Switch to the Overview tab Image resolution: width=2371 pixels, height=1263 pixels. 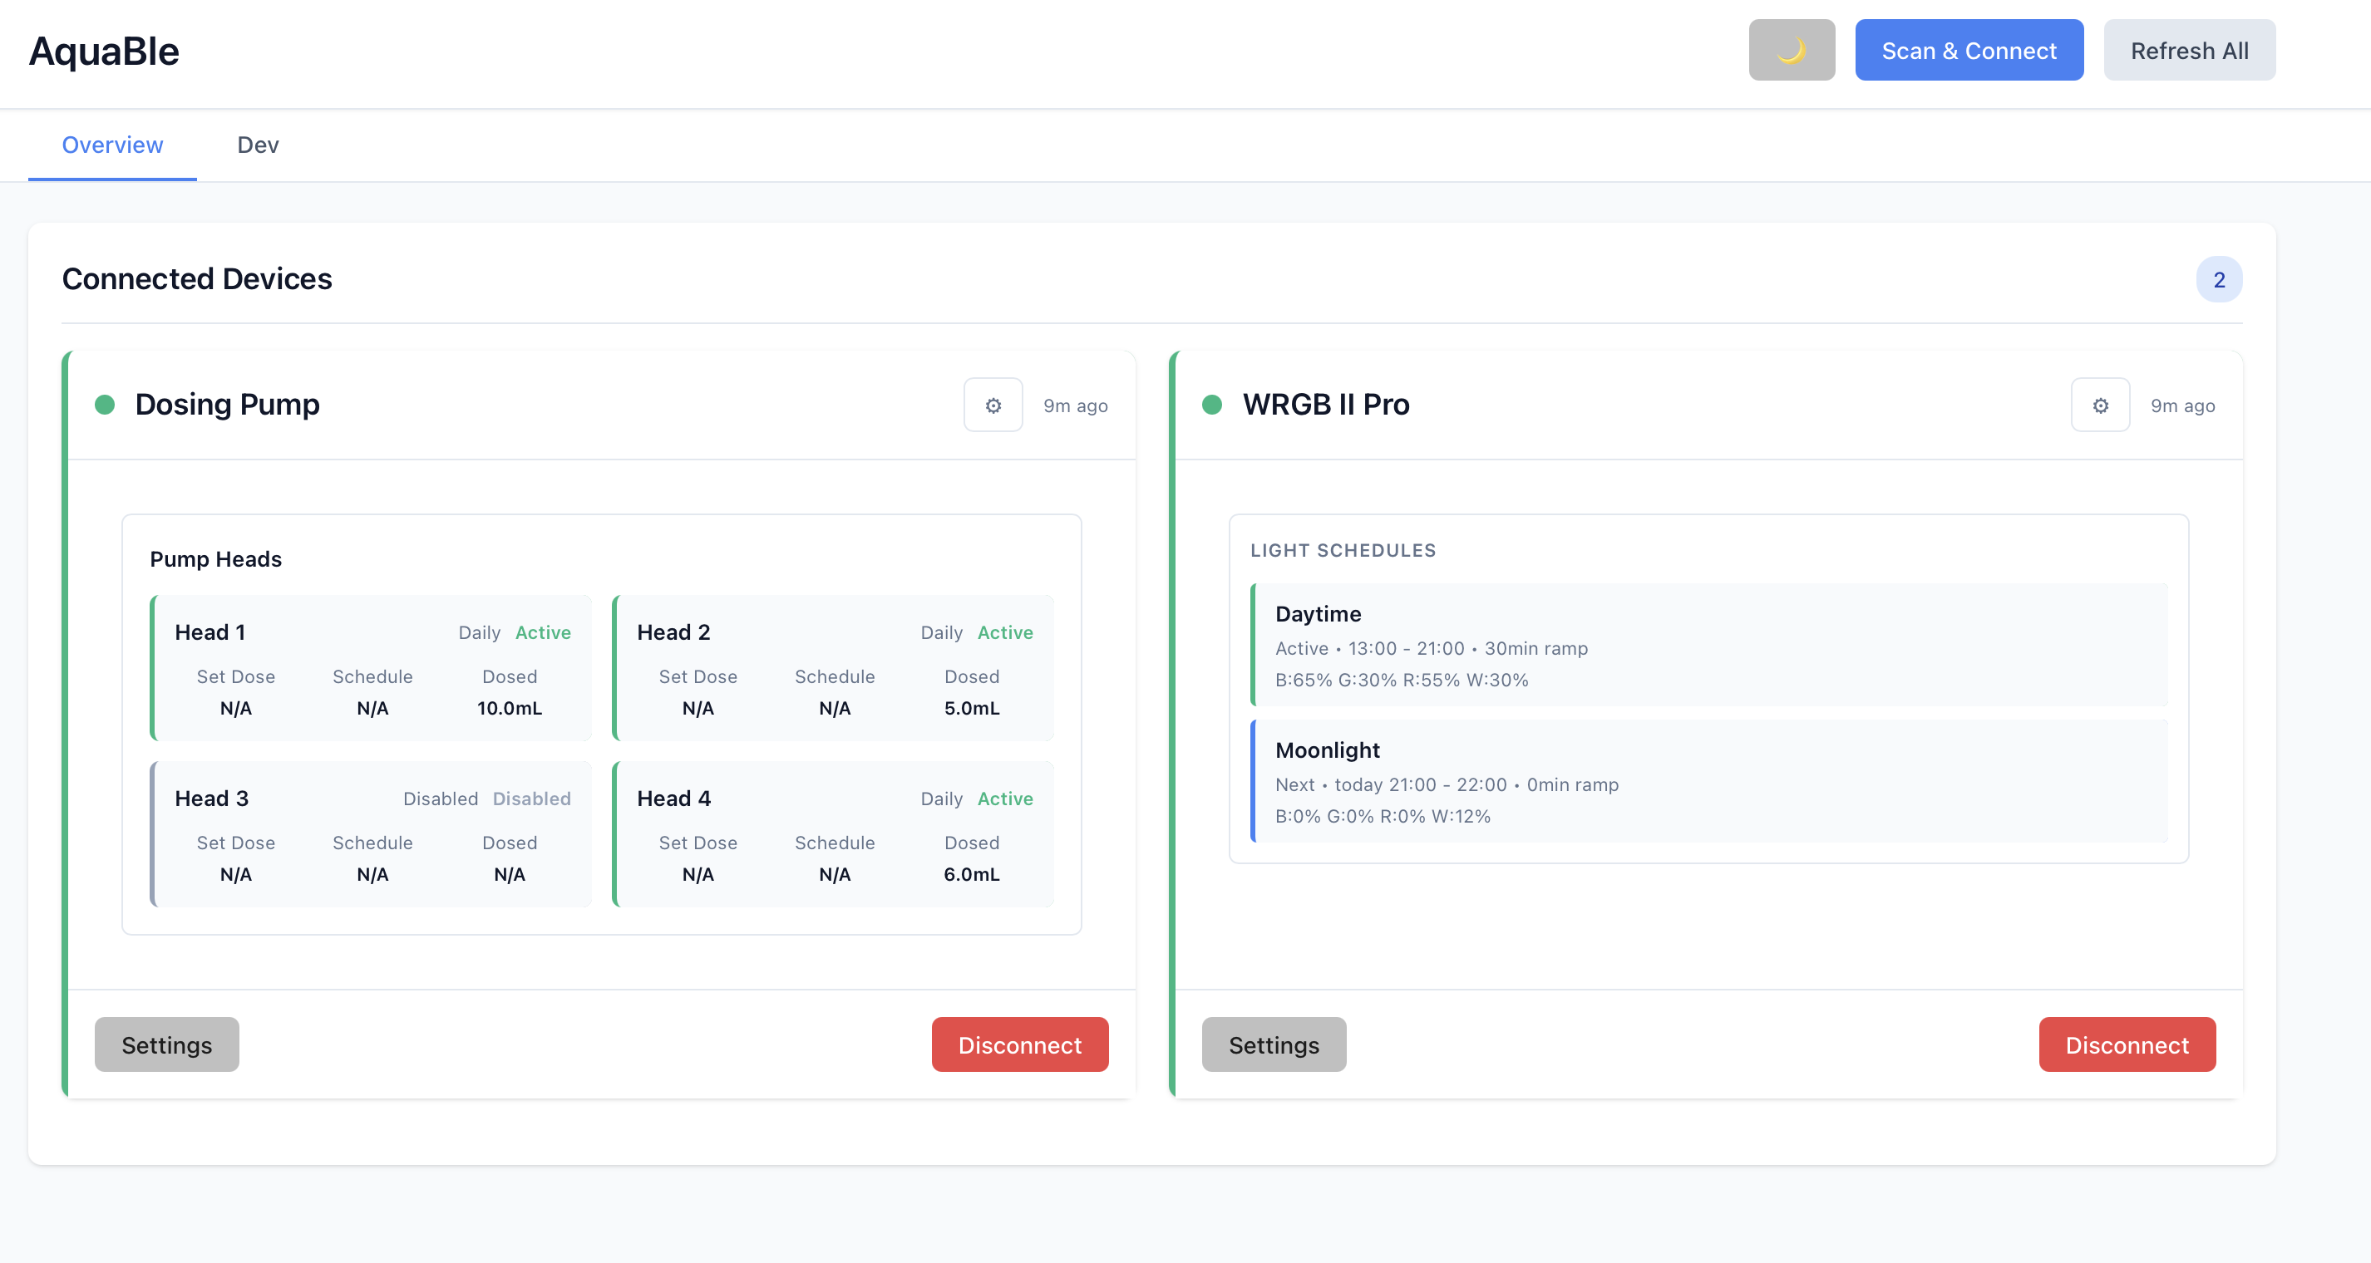tap(112, 145)
